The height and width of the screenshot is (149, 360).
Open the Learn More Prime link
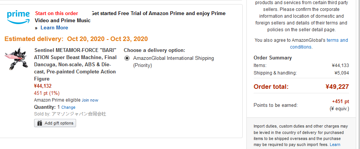point(54,27)
